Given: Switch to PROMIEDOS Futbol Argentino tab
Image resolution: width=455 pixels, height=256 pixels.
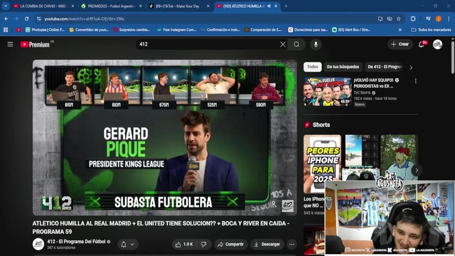Looking at the screenshot, I should click(x=112, y=6).
